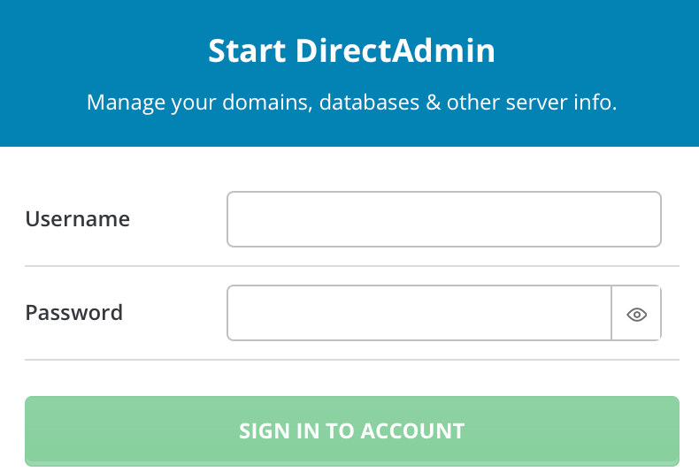This screenshot has height=472, width=699.
Task: Select the empty Username box
Action: pos(443,219)
